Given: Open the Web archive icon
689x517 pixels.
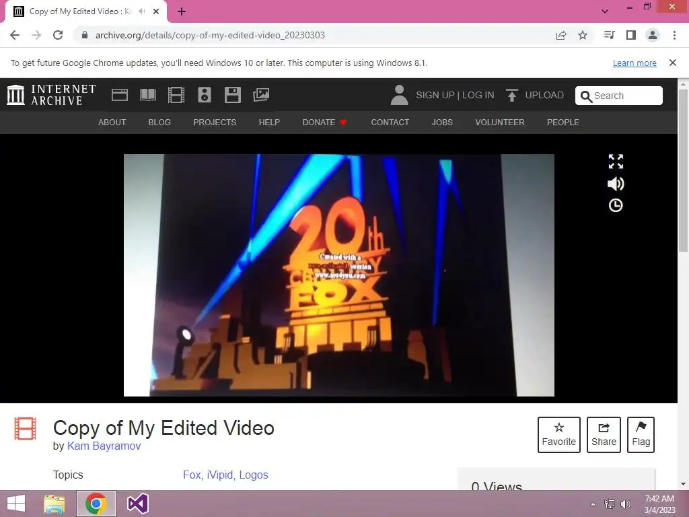Looking at the screenshot, I should pyautogui.click(x=120, y=95).
